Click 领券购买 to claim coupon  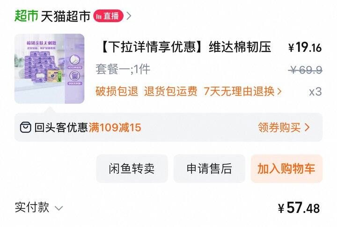click(x=279, y=127)
